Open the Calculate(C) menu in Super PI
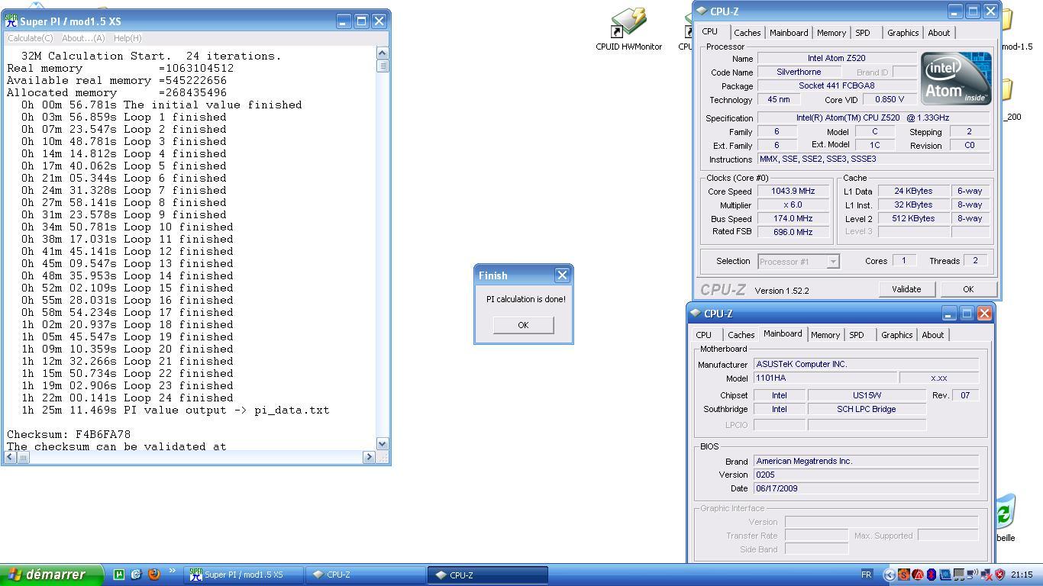This screenshot has height=586, width=1043. (31, 38)
